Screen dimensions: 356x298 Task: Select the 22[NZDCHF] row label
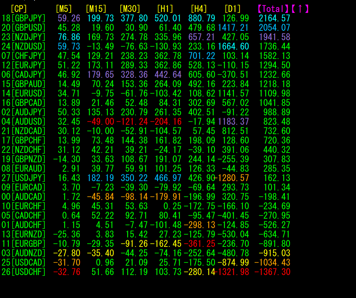coord(24,150)
